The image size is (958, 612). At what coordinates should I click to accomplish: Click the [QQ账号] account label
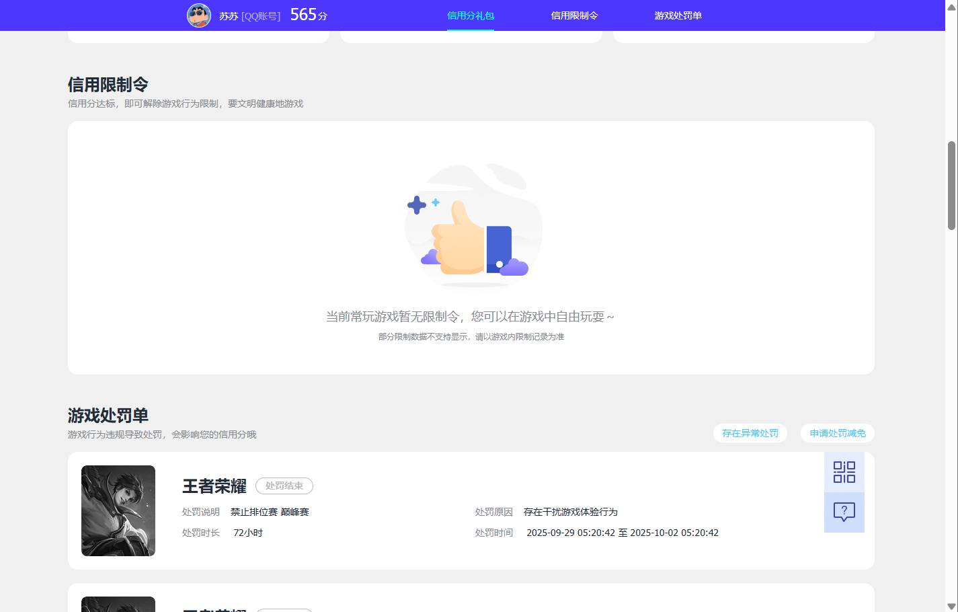point(261,16)
